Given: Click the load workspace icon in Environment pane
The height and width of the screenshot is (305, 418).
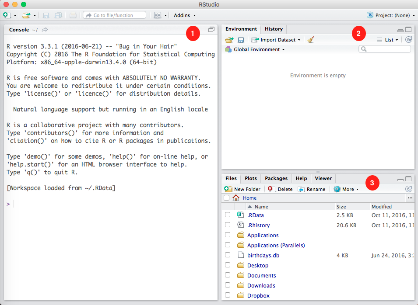Looking at the screenshot, I should tap(229, 40).
